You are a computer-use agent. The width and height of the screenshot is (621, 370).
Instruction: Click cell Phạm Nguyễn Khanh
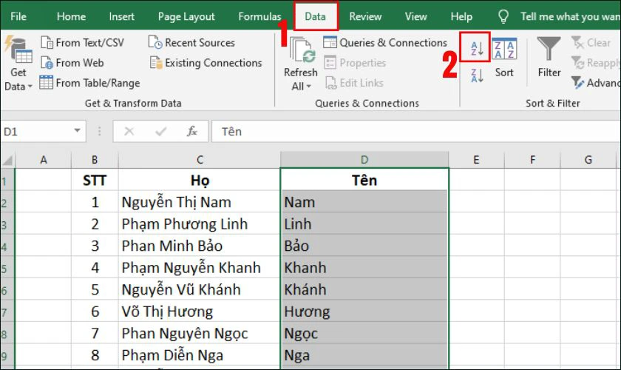tap(200, 267)
